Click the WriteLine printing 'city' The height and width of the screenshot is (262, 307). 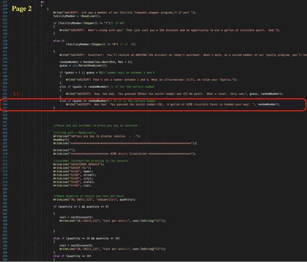pos(73,178)
